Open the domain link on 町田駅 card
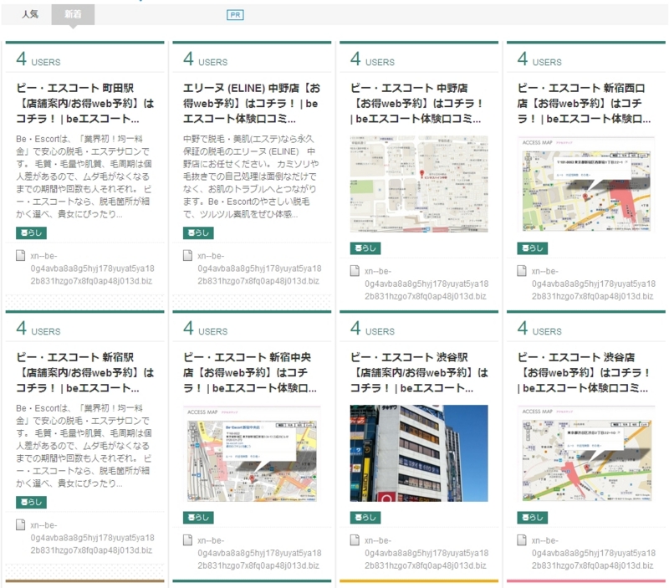 pos(92,268)
